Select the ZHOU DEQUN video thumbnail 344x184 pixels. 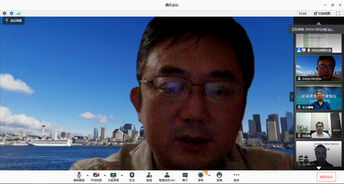coord(319,68)
